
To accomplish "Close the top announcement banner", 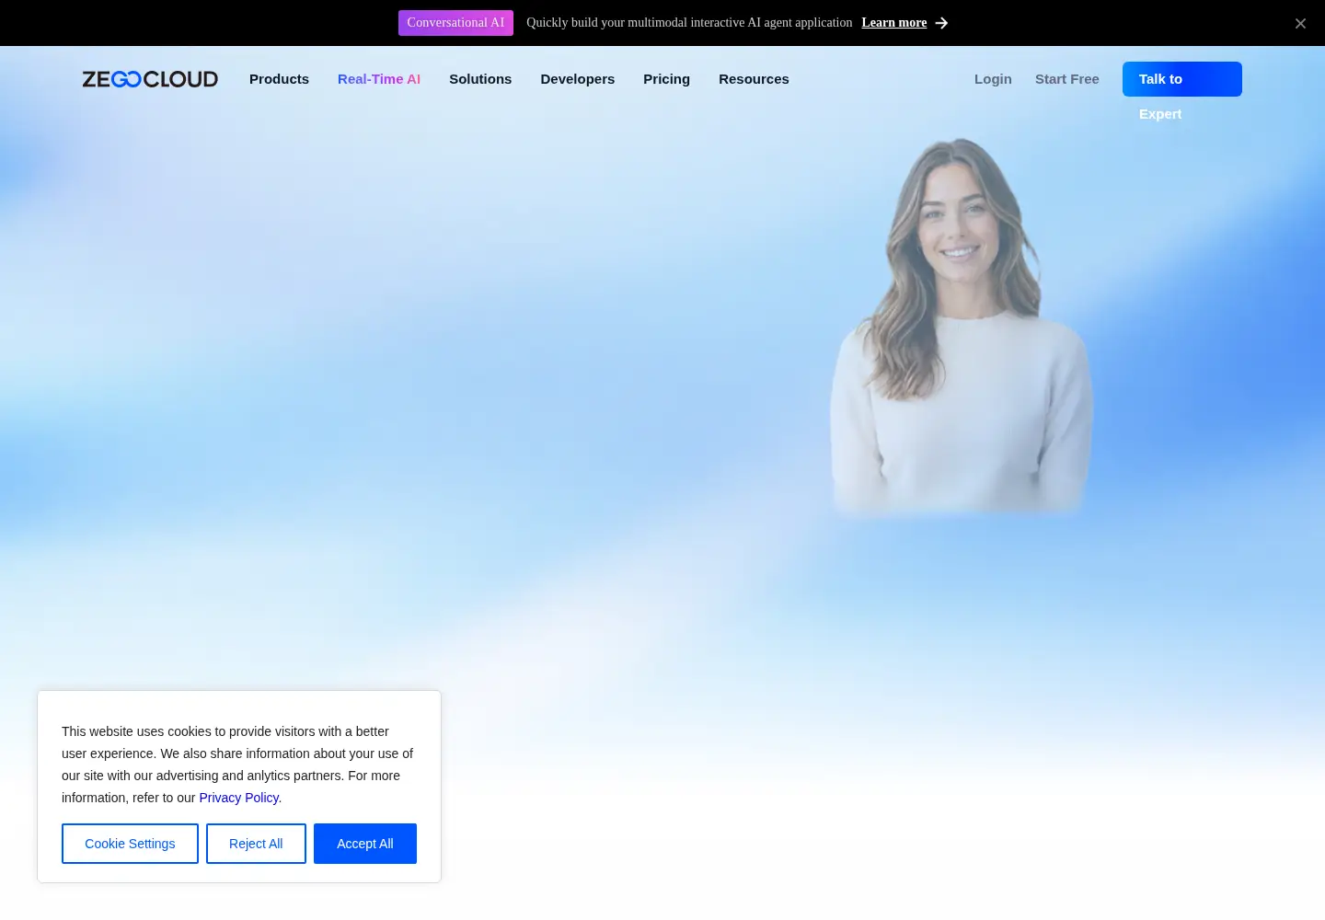I will (x=1300, y=23).
